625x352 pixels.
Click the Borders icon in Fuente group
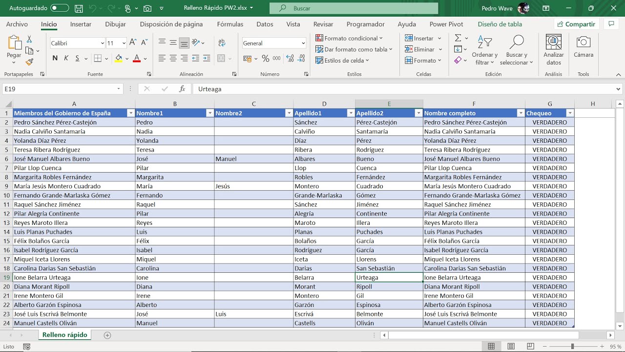(98, 58)
